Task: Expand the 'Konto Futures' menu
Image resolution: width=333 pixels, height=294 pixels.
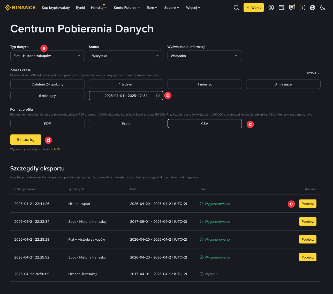Action: (x=127, y=8)
